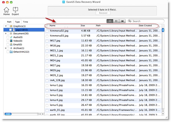
Task: Check the Other(444222) checkbox
Action: coord(8,52)
